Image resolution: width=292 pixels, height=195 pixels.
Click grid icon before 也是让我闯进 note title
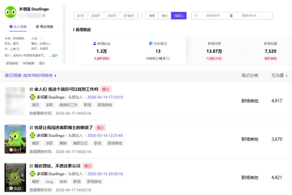[x=31, y=128]
